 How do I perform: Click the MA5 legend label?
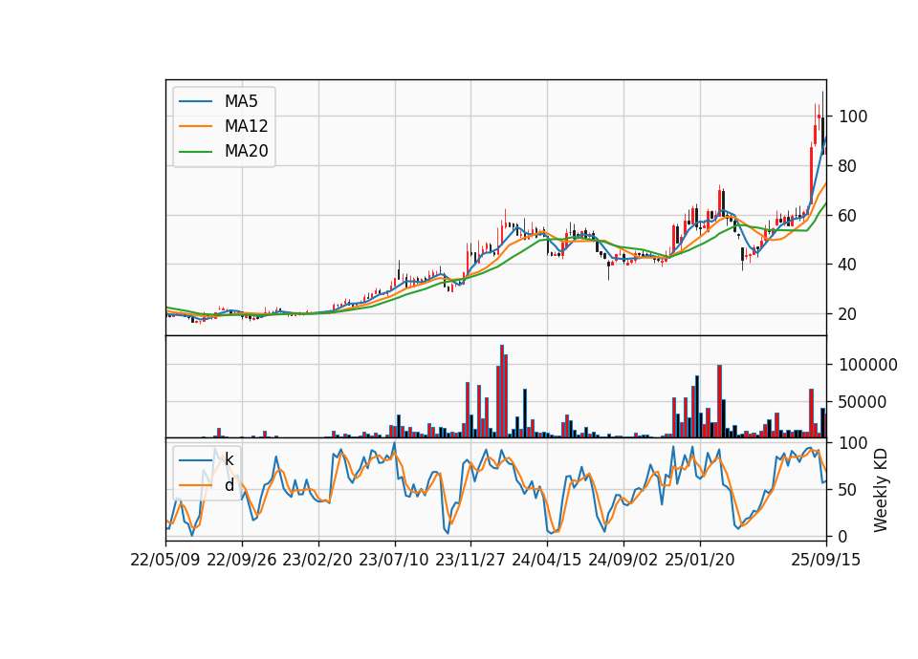click(x=241, y=101)
